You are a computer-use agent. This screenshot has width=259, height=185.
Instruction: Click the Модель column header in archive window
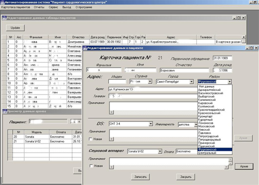(x=37, y=132)
